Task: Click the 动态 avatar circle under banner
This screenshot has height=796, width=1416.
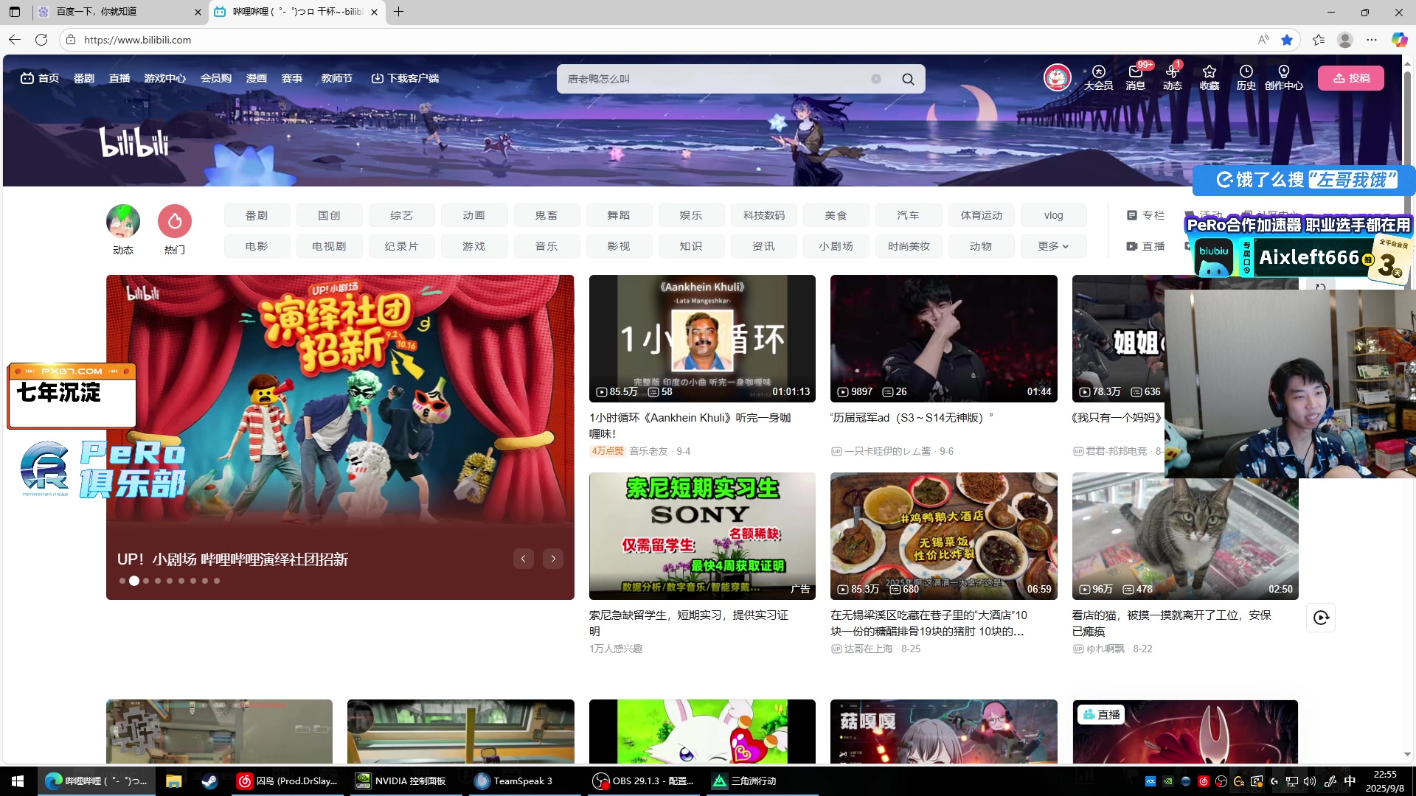Action: pyautogui.click(x=123, y=221)
